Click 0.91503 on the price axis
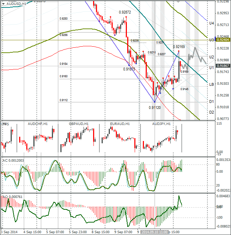The width and height of the screenshot is (231, 235). pos(223,83)
